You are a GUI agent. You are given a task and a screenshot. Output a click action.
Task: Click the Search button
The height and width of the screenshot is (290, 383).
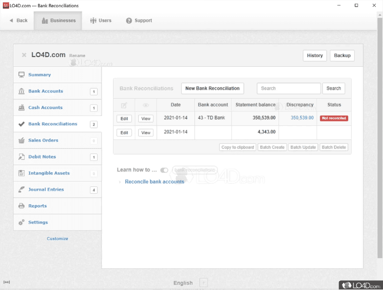334,88
